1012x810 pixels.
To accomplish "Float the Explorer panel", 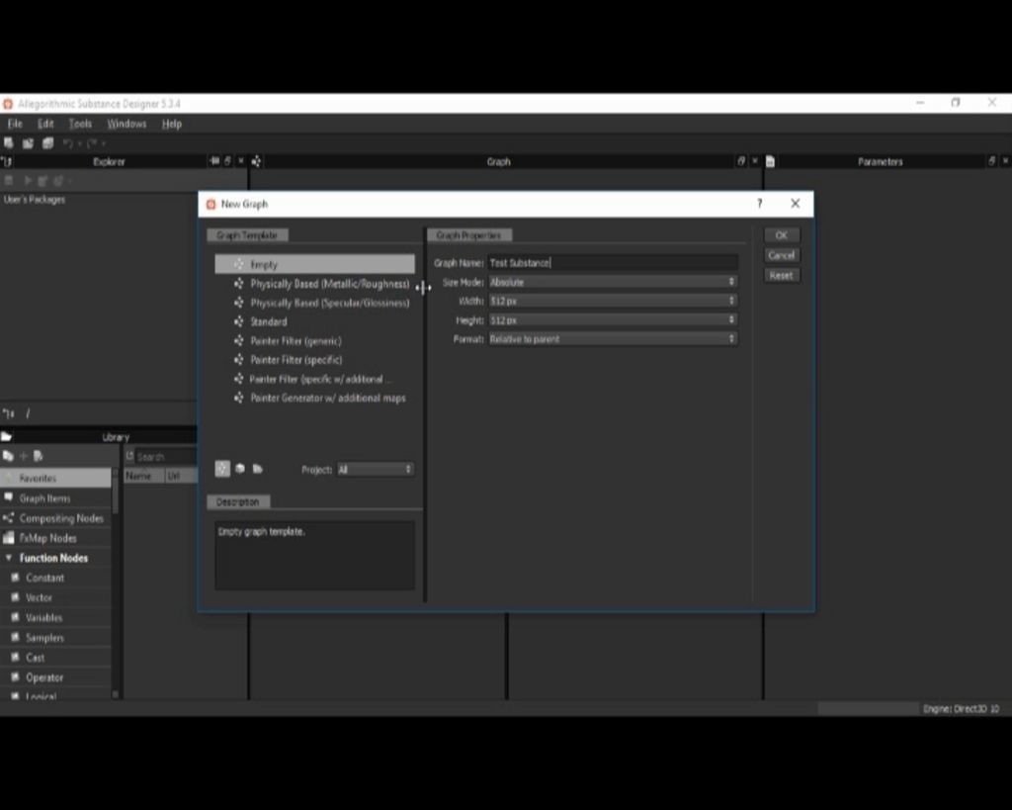I will pyautogui.click(x=228, y=161).
